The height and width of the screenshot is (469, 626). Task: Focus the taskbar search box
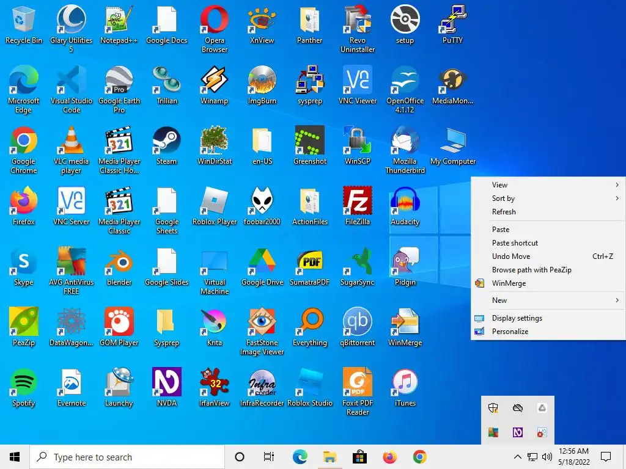click(127, 457)
